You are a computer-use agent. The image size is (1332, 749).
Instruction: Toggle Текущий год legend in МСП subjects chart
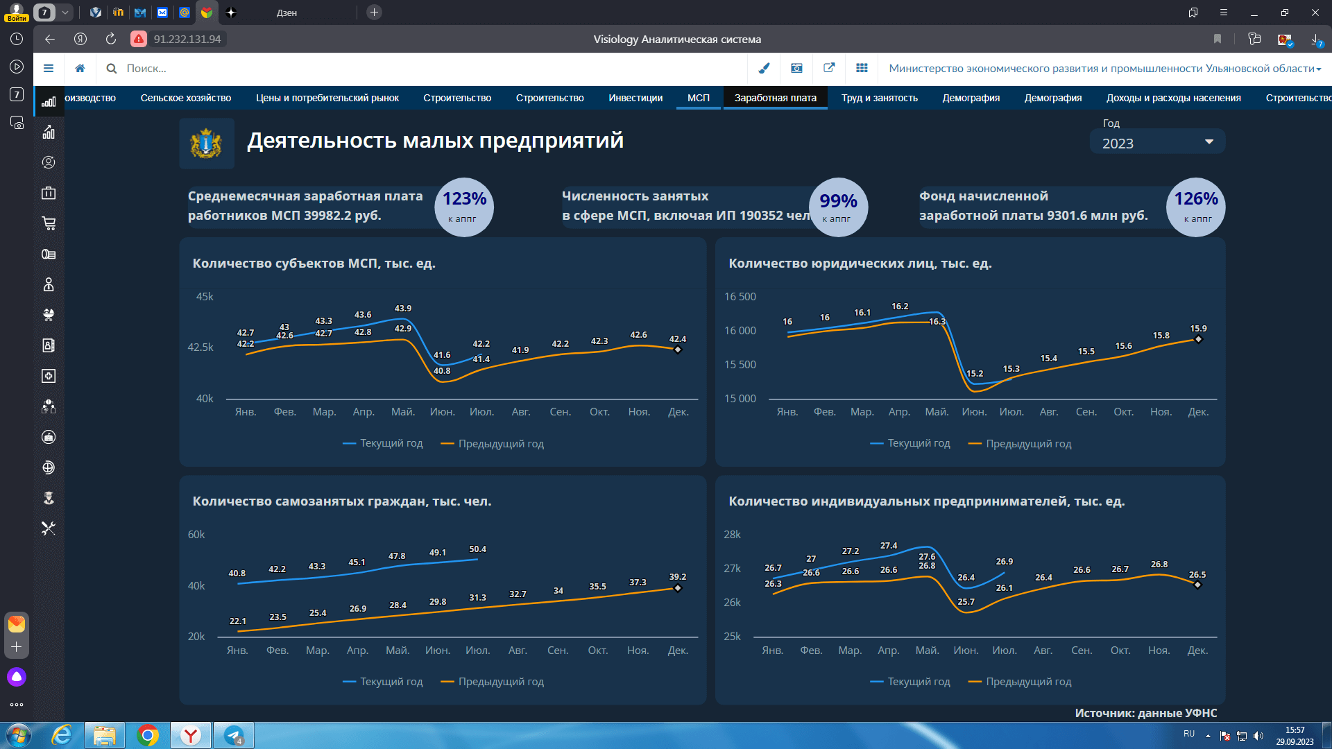click(x=383, y=443)
